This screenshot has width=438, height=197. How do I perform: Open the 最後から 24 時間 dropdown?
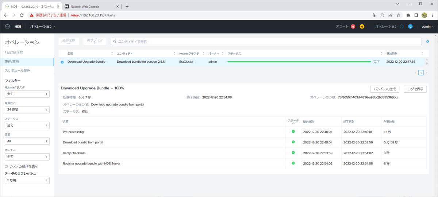pos(27,110)
